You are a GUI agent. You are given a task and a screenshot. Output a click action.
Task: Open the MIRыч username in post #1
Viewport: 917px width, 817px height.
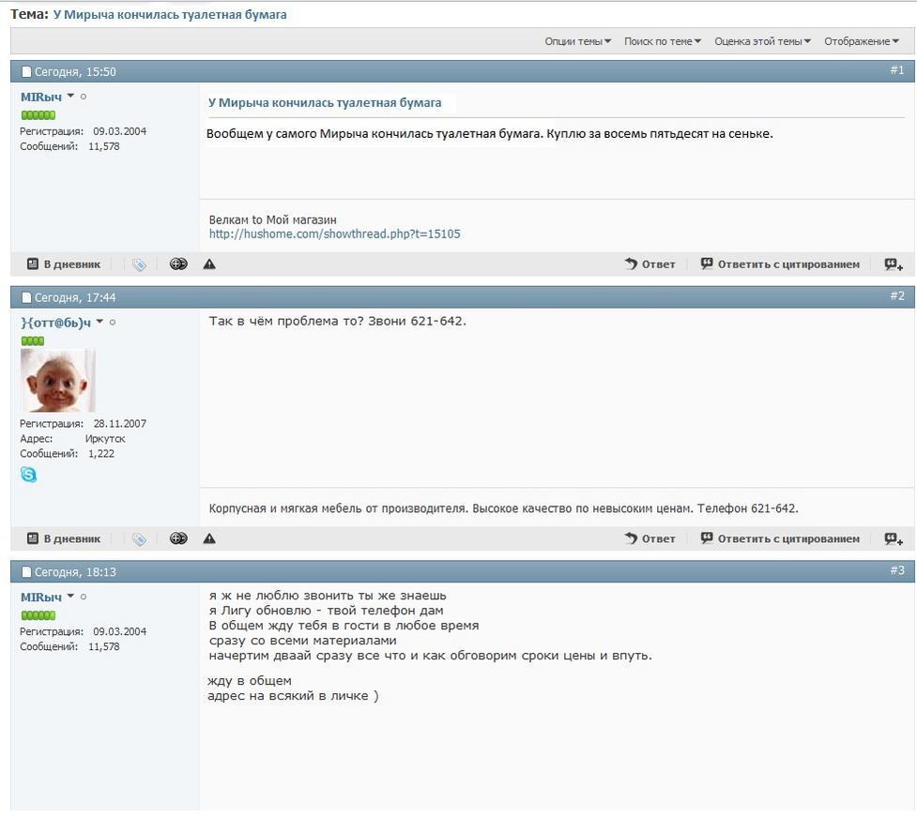[41, 97]
